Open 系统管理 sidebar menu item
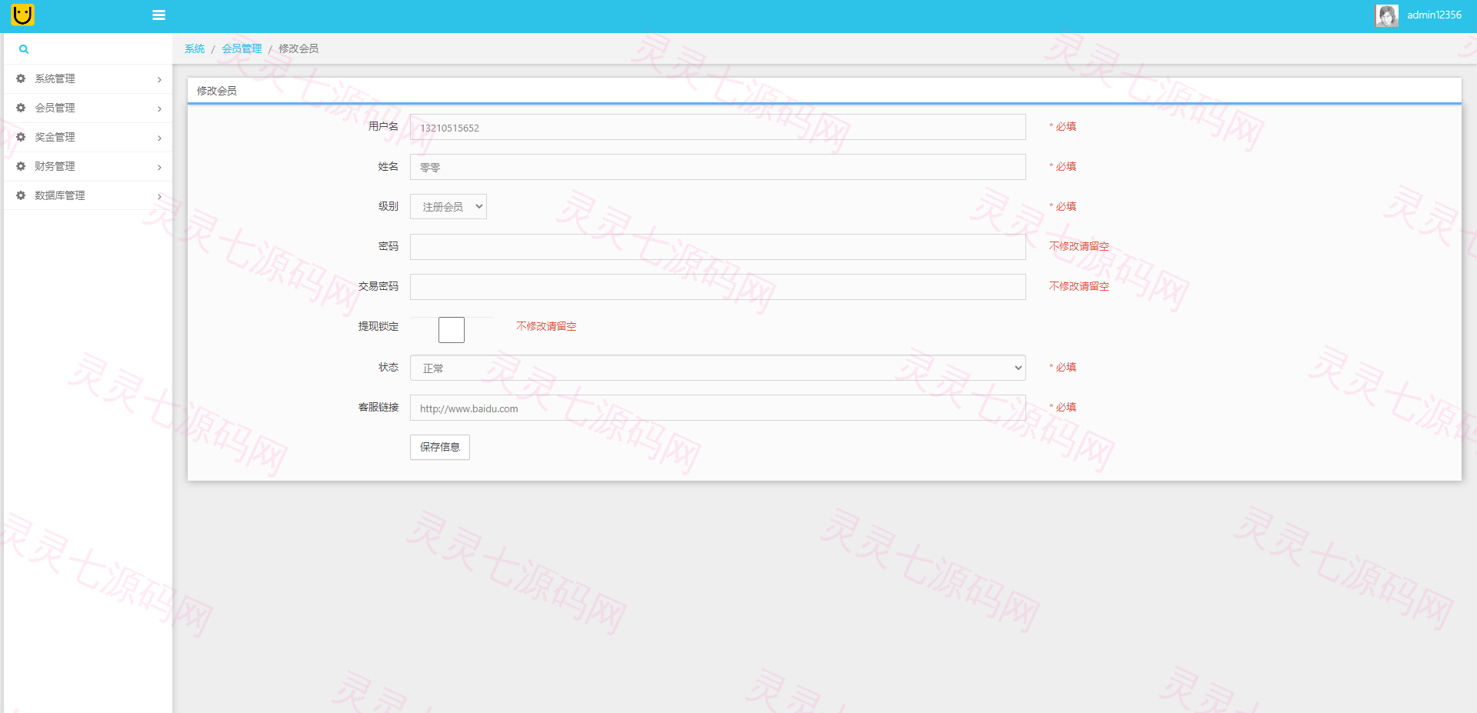This screenshot has height=713, width=1477. [x=88, y=79]
